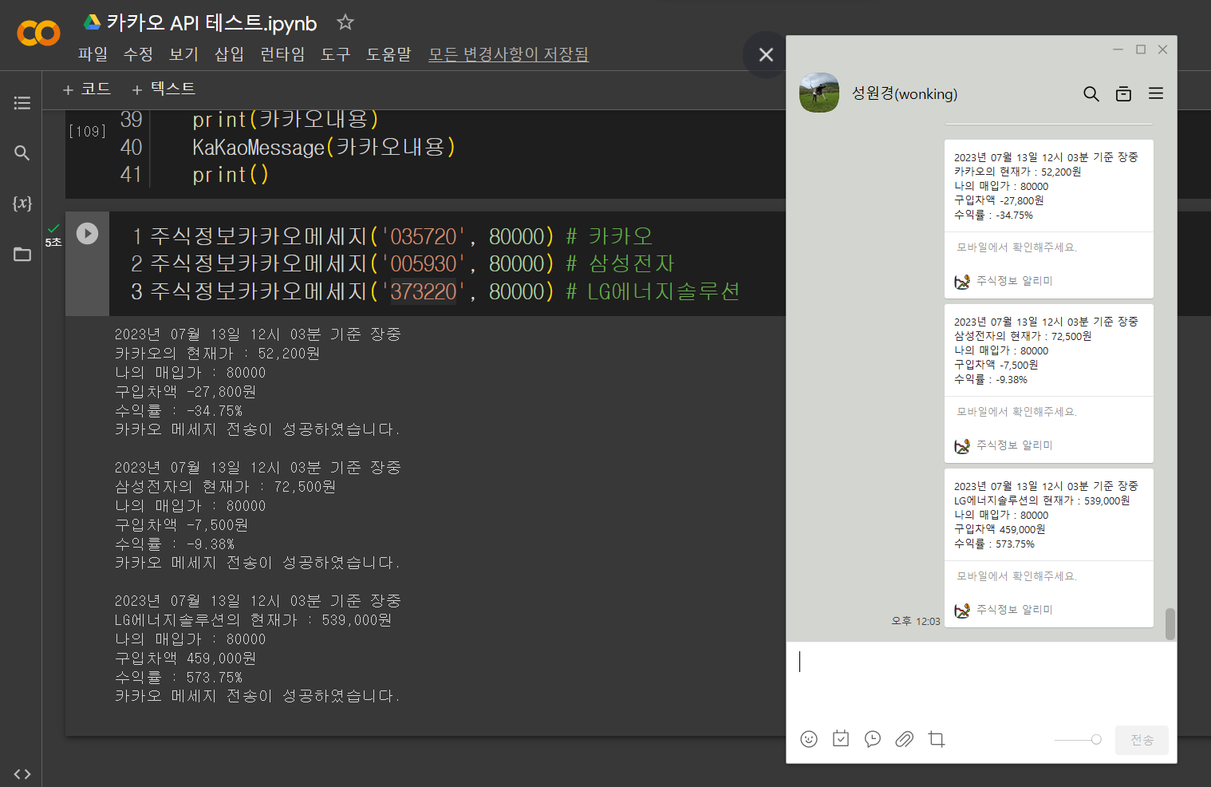Maximize the KakaoTalk chat window
Image resolution: width=1211 pixels, height=787 pixels.
1141,49
